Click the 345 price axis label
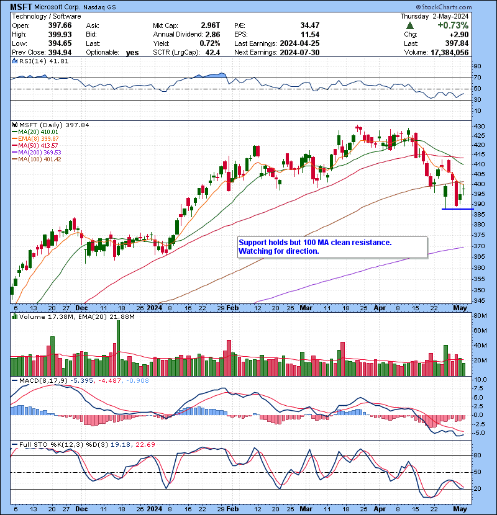497x515 pixels. [x=478, y=300]
